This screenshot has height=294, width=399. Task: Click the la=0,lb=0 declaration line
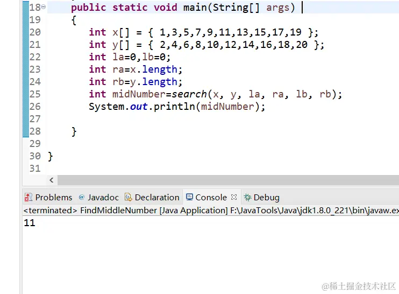130,57
